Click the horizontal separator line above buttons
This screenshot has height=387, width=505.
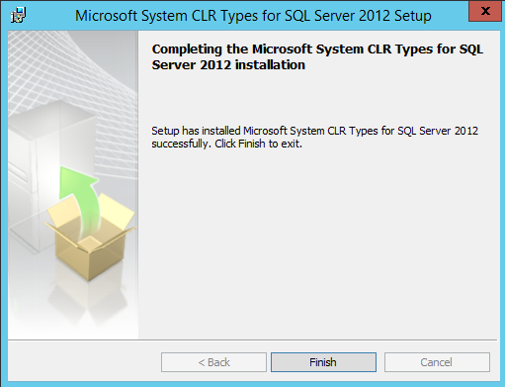252,339
